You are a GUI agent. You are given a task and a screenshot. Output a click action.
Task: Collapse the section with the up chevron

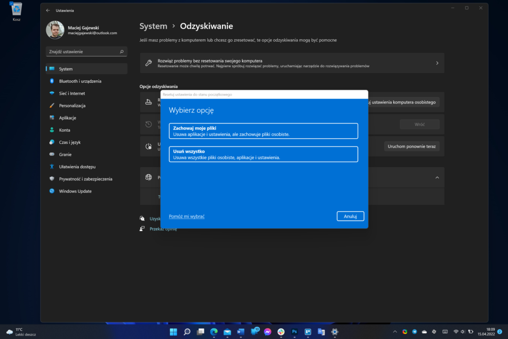click(437, 177)
